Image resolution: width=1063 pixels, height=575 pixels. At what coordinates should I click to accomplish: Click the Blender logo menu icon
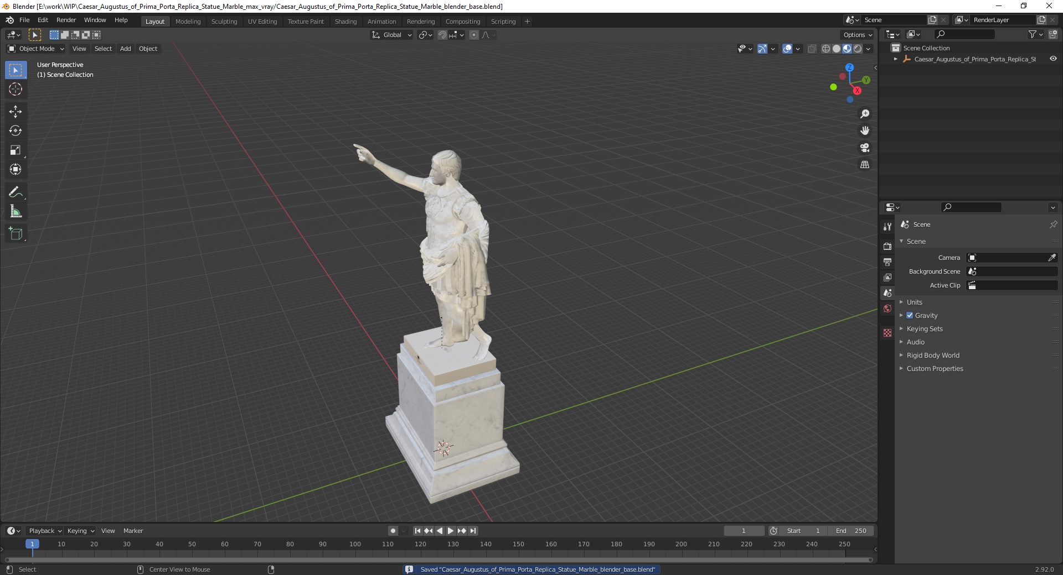pos(9,20)
